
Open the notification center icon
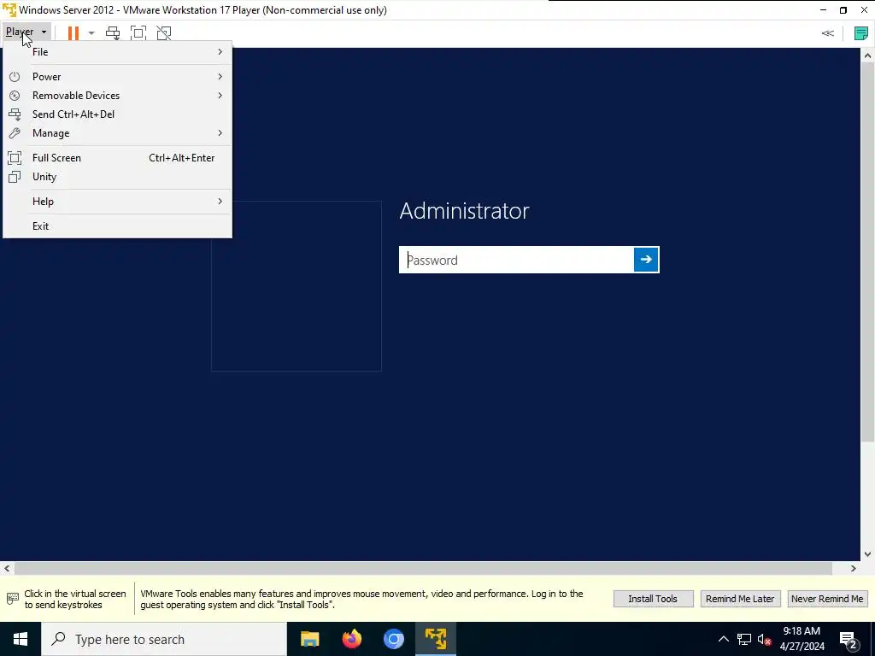click(x=849, y=639)
